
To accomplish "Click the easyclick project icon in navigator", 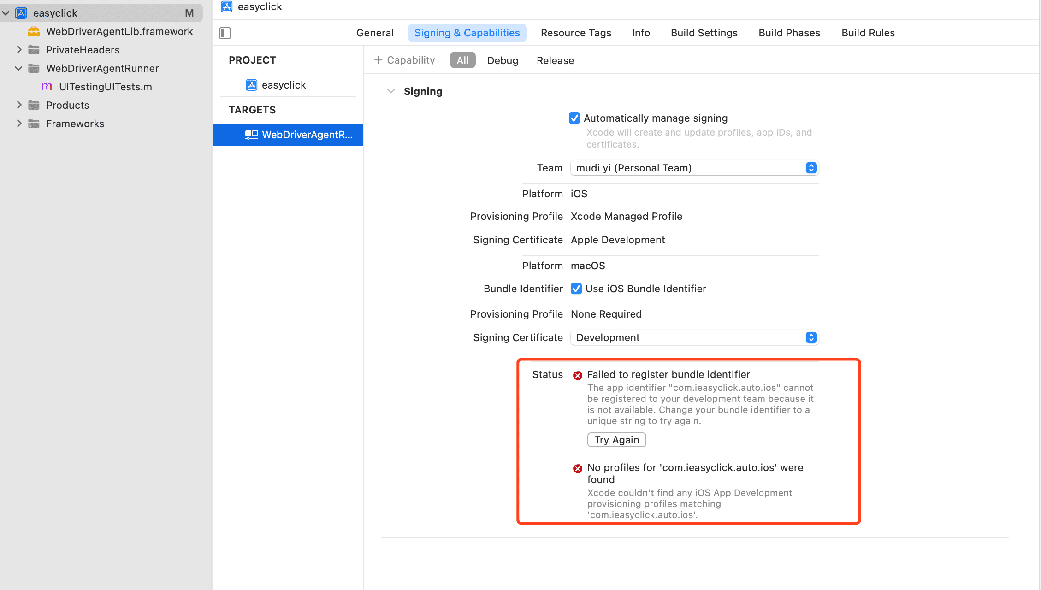I will pos(21,13).
